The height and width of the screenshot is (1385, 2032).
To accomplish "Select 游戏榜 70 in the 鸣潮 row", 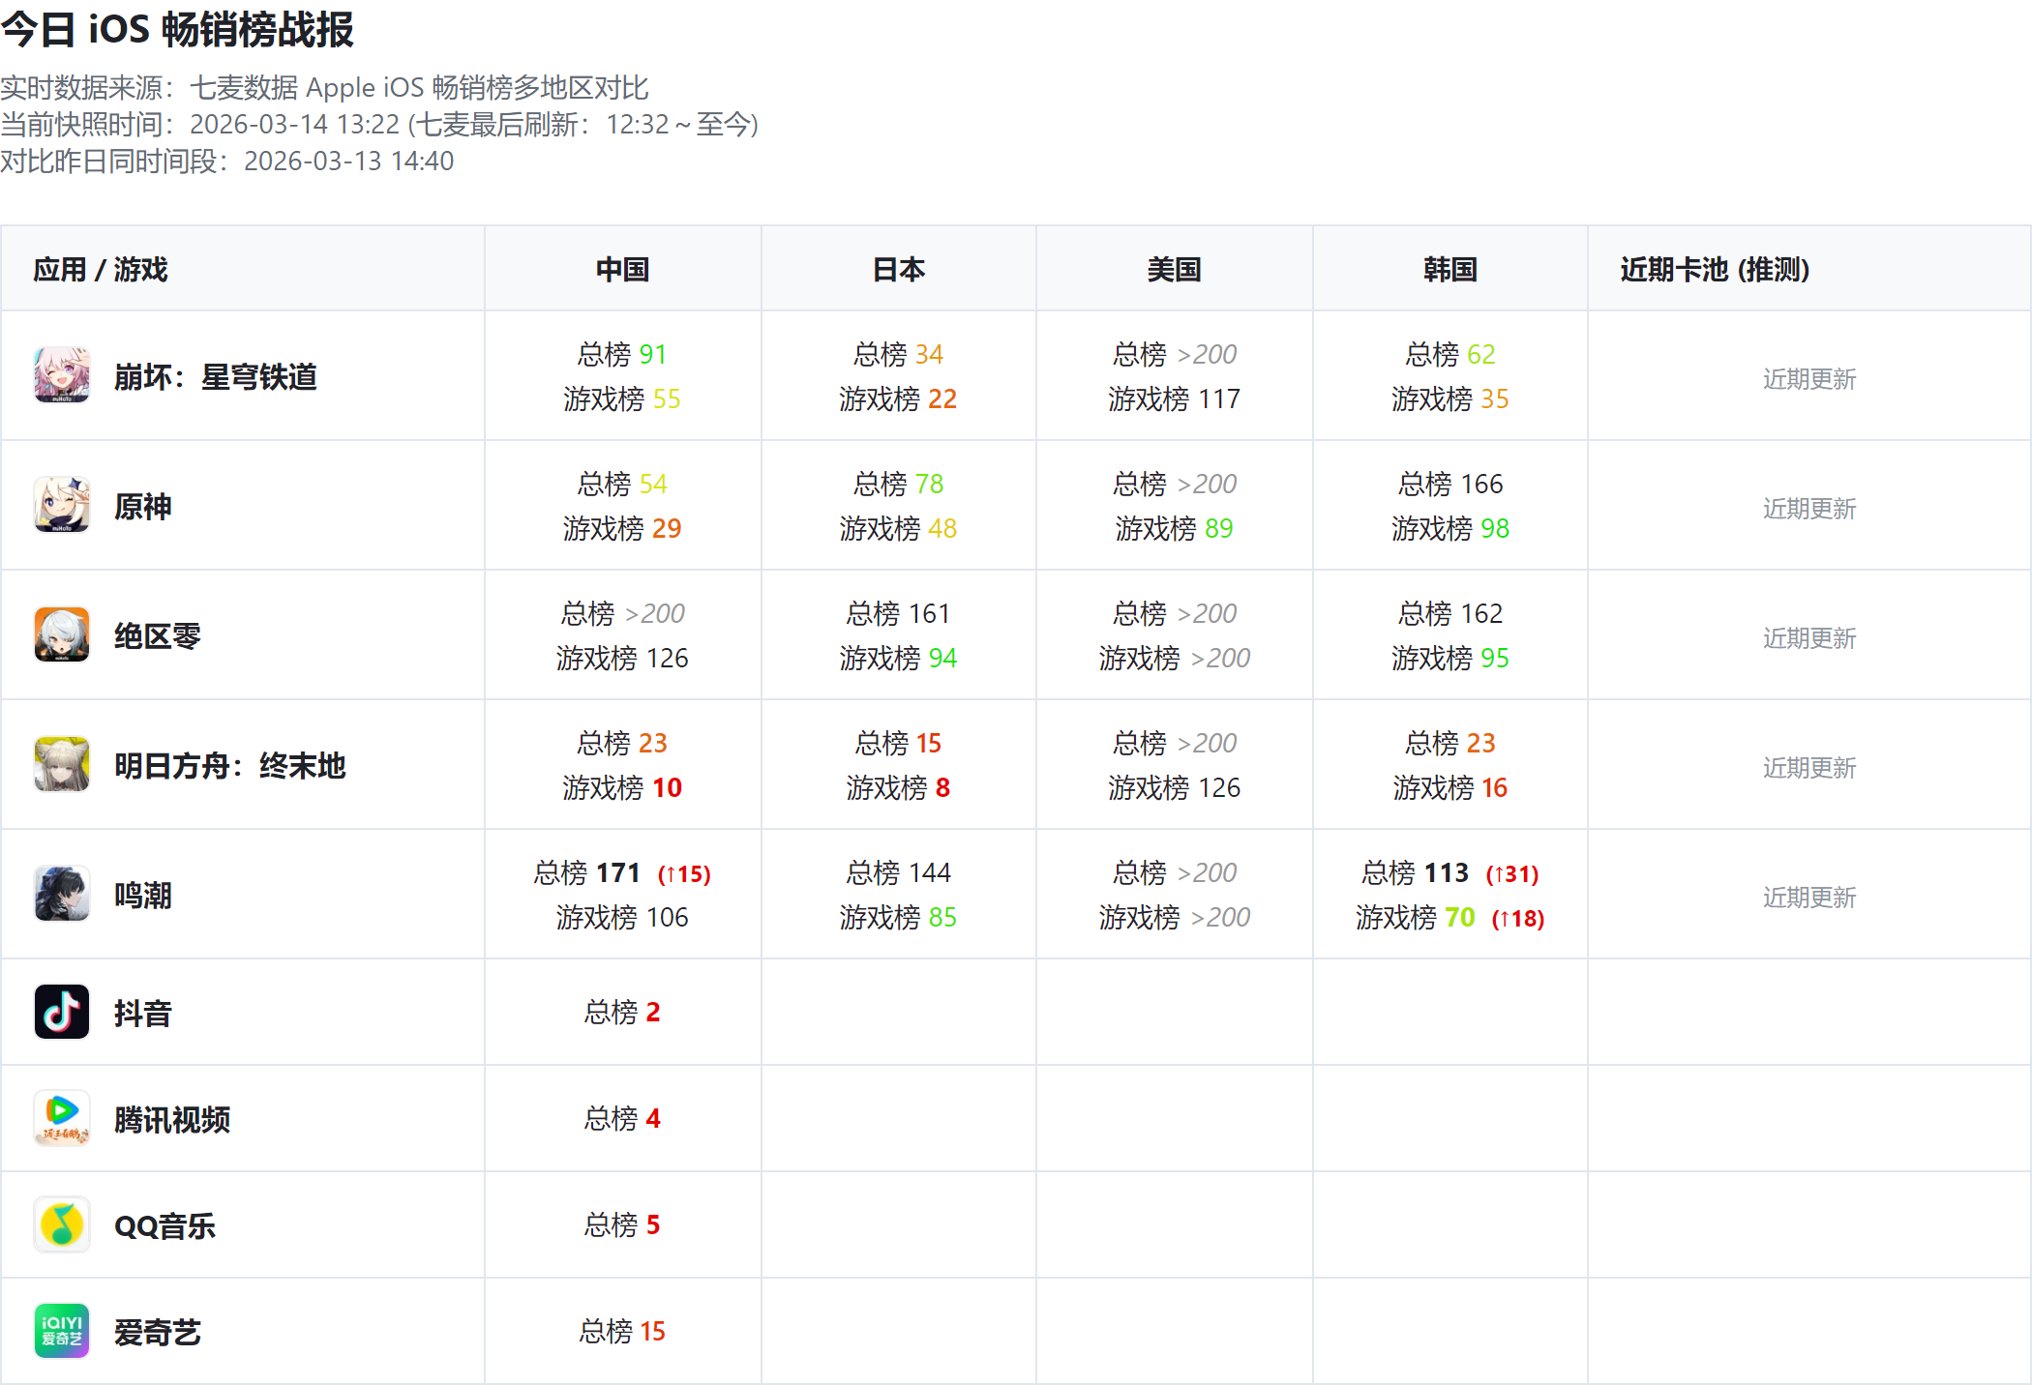I will [1415, 917].
